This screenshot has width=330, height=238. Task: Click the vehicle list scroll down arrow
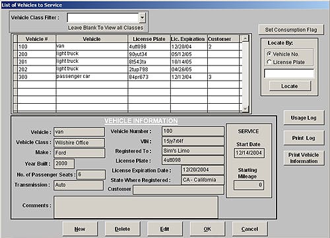pos(245,108)
